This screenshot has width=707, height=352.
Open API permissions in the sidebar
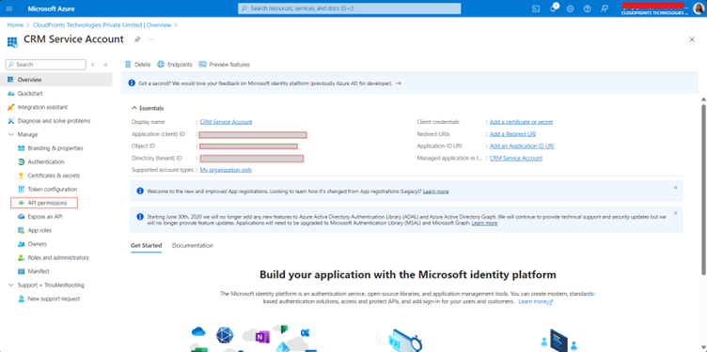(x=44, y=203)
